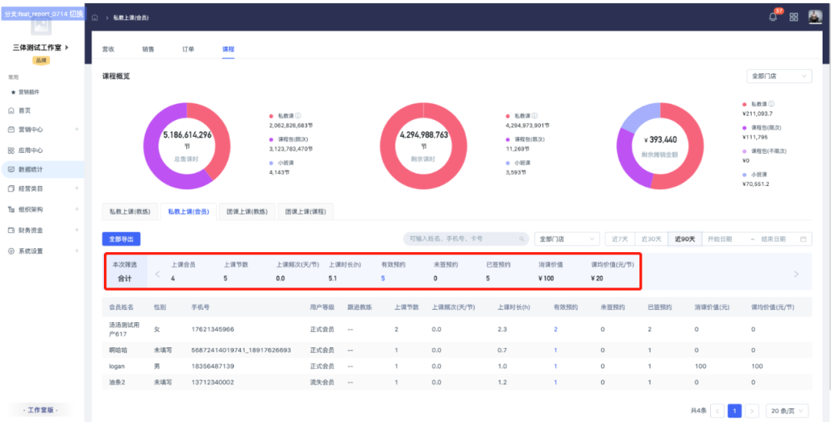This screenshot has height=422, width=831.
Task: Click the 数据统计 sidebar icon
Action: [11, 169]
